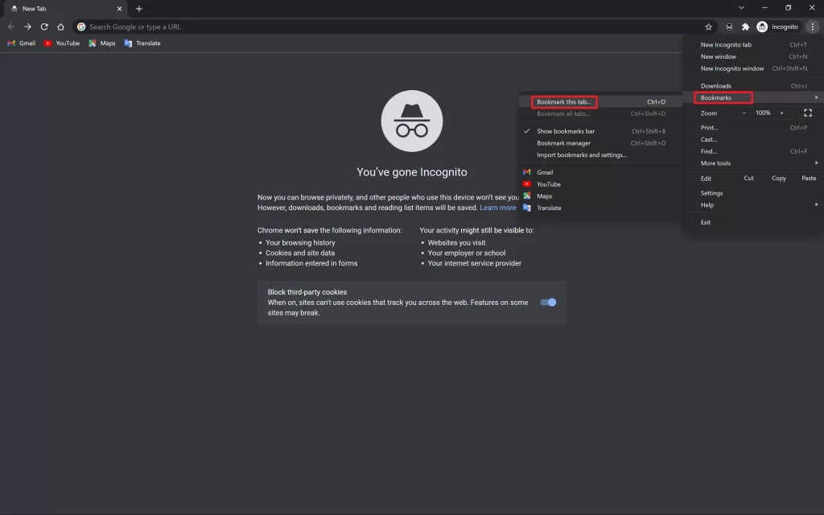Screen dimensions: 824x515
Task: Click the Incognito hat and glasses logo
Action: click(412, 121)
